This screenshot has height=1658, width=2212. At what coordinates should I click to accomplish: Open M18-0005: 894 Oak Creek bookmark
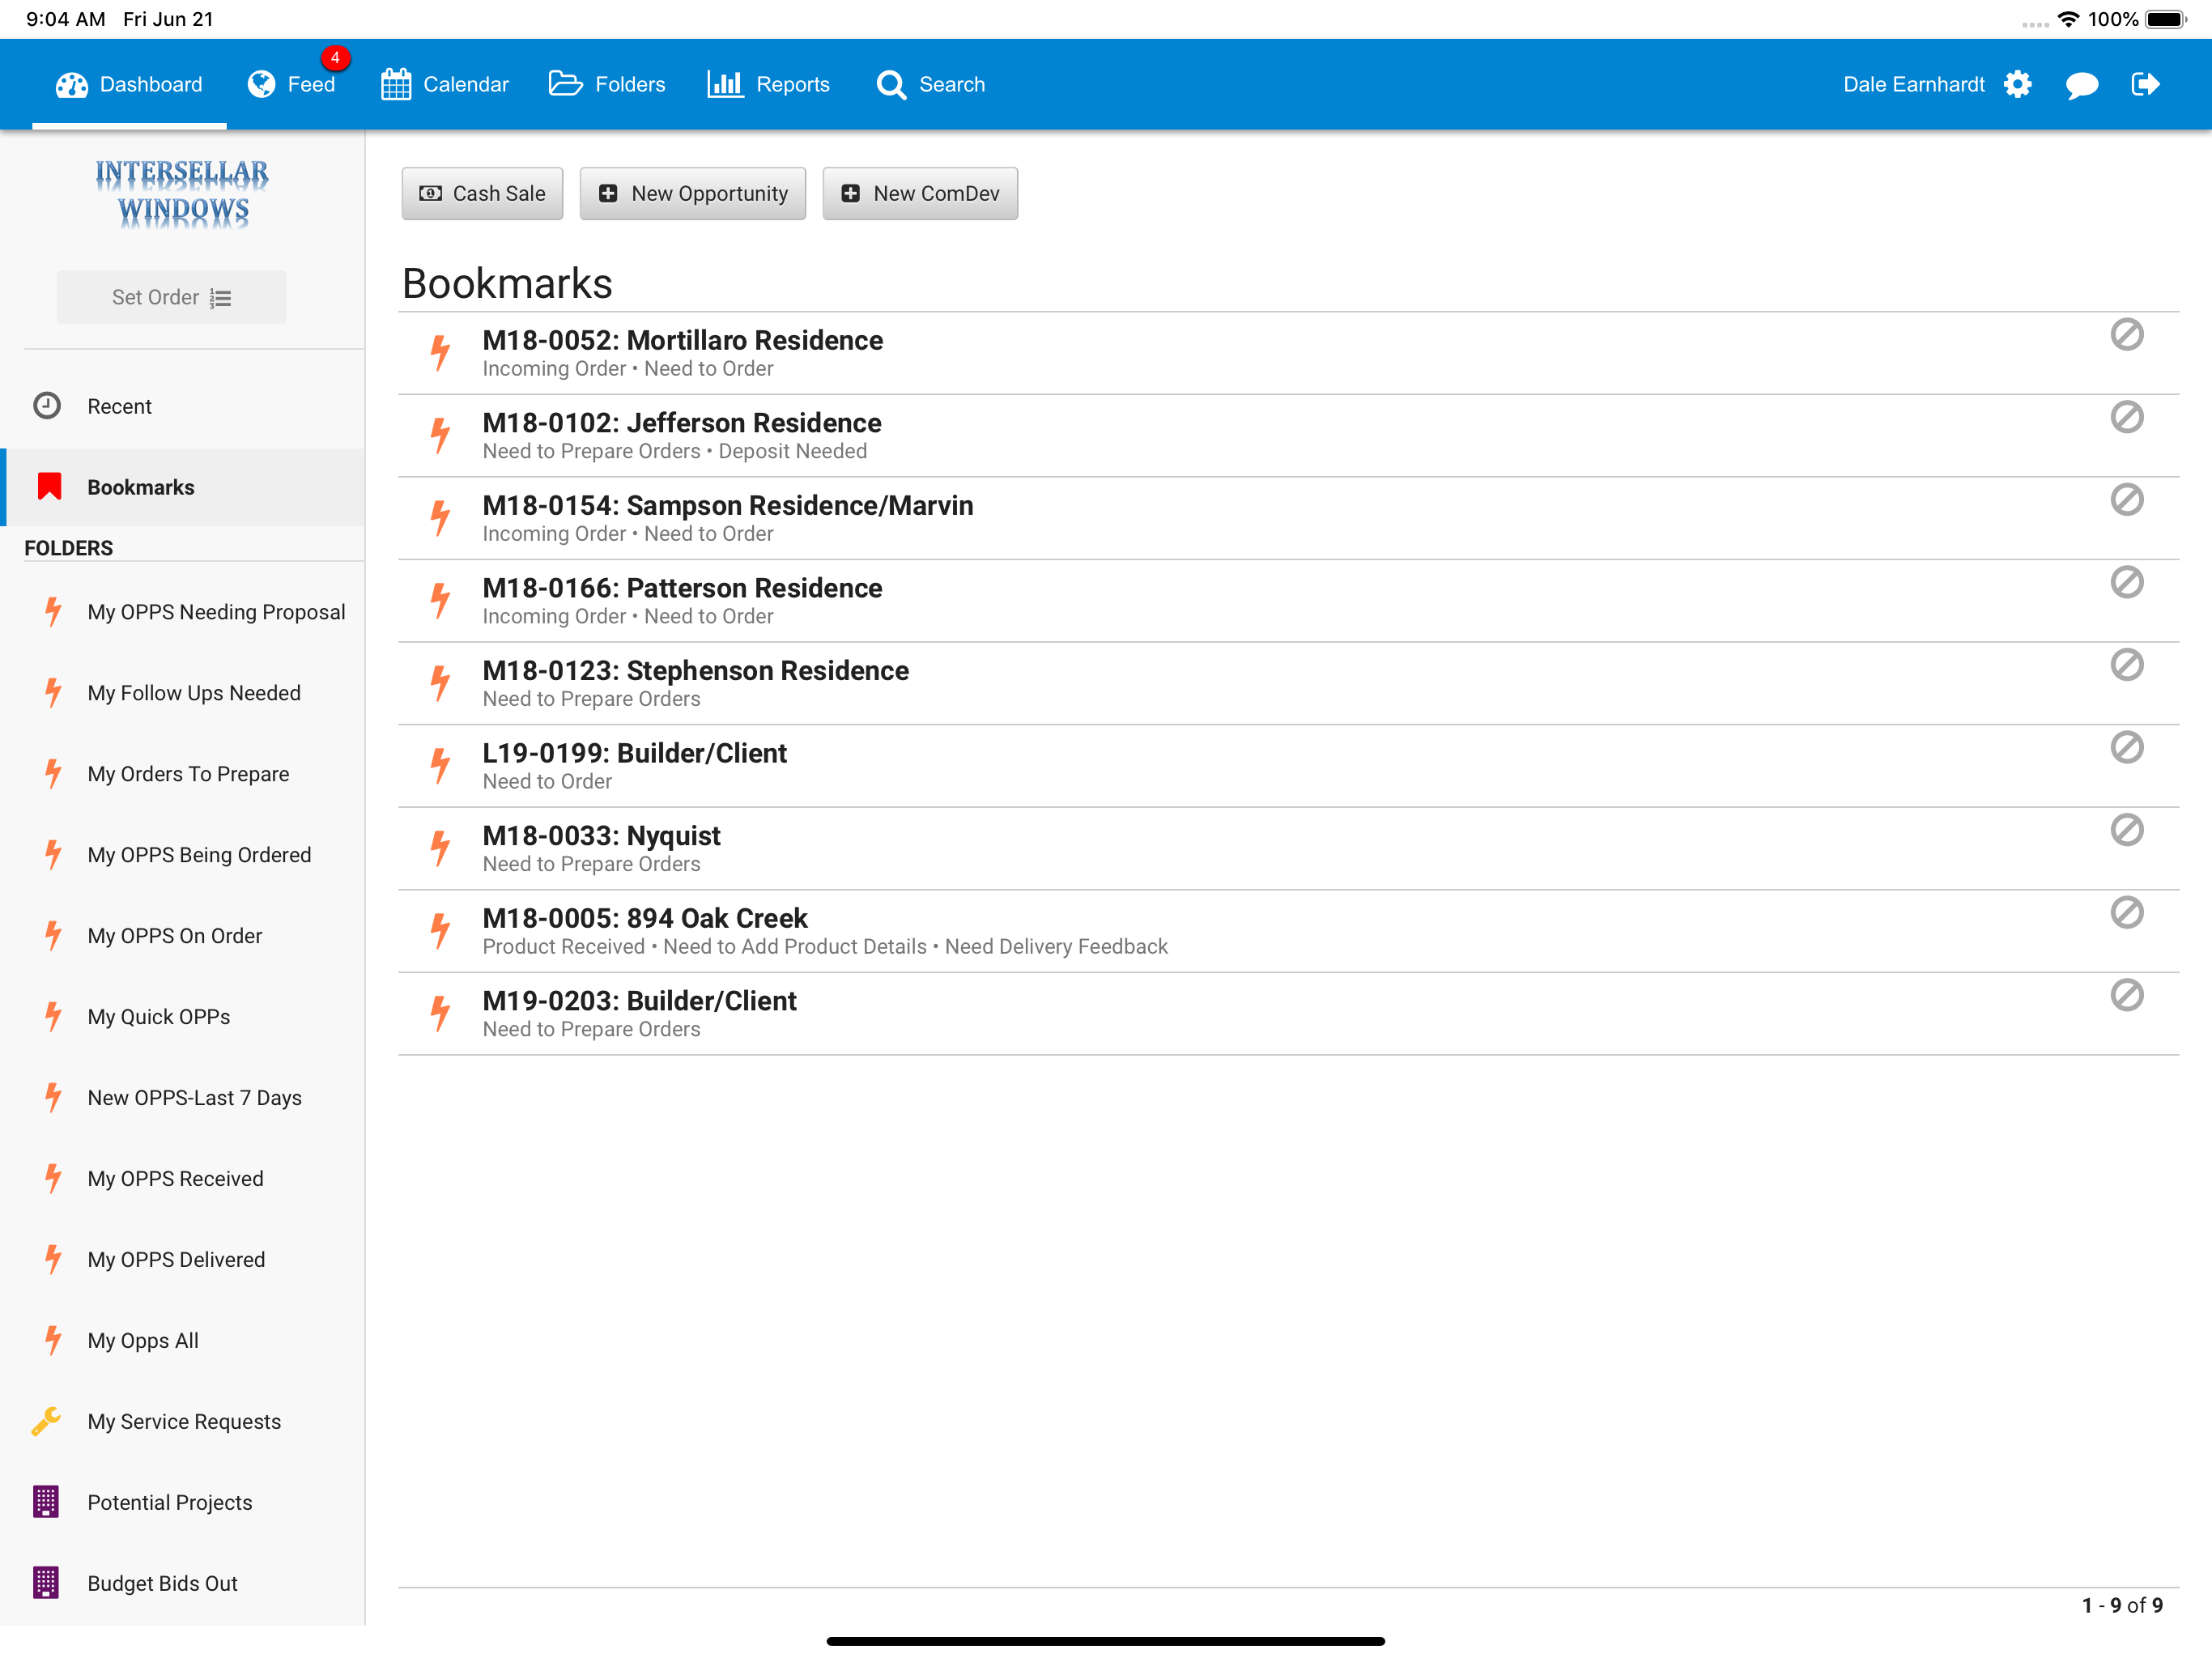pos(1288,931)
